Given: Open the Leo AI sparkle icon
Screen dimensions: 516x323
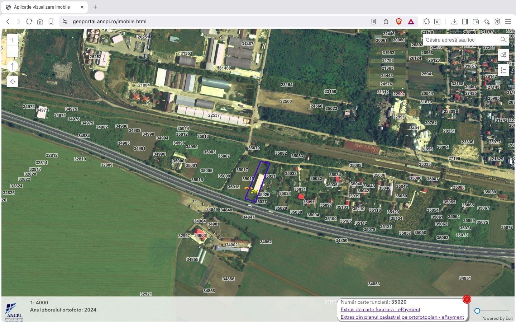Looking at the screenshot, I should [x=487, y=22].
